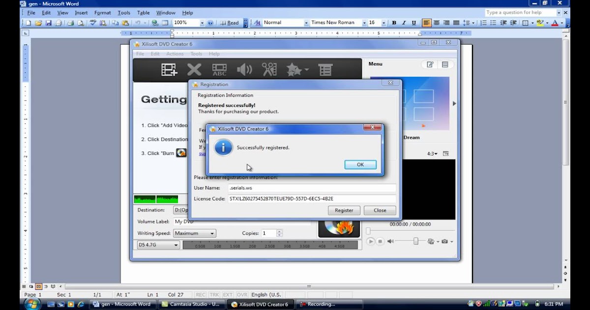Toggle Italic formatting in Word
This screenshot has height=310, width=590.
[x=404, y=23]
